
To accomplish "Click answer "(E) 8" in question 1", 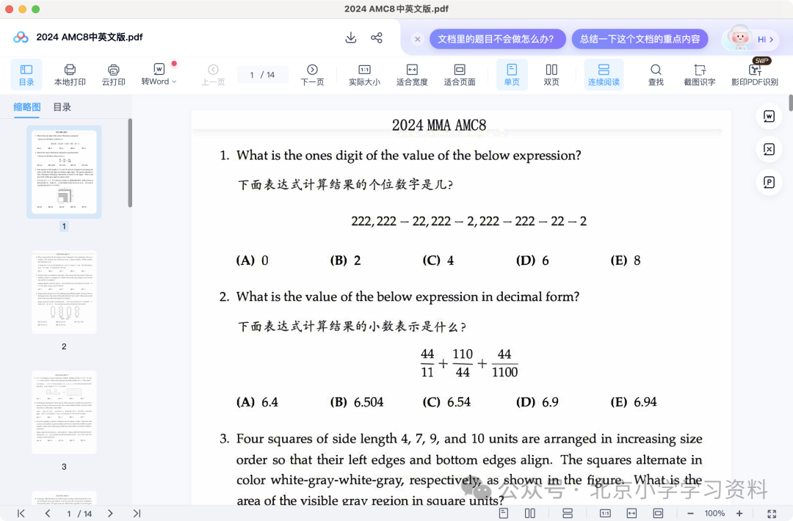I will (626, 260).
